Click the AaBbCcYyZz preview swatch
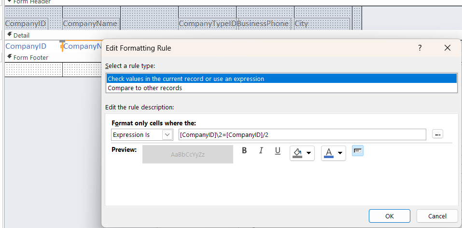This screenshot has height=228, width=462. [x=188, y=155]
